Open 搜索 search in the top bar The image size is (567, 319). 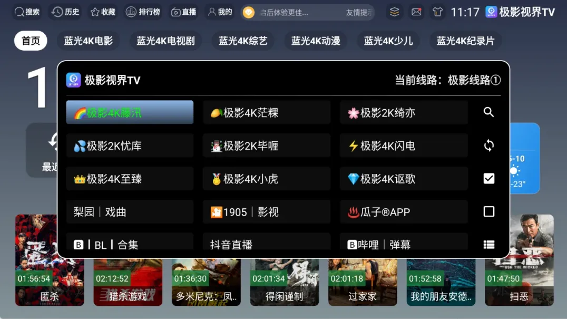[x=27, y=12]
